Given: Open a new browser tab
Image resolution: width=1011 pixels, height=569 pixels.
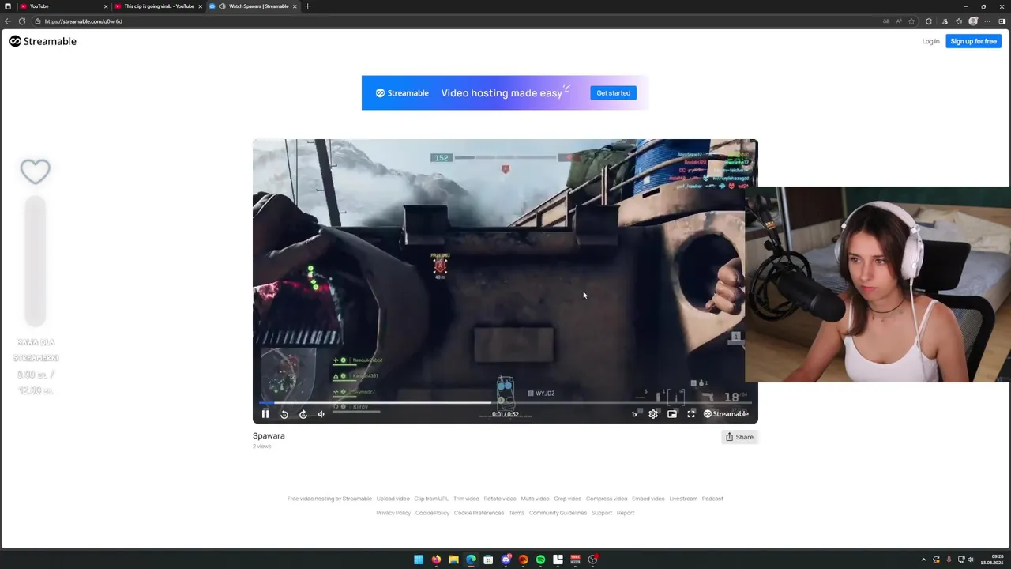Looking at the screenshot, I should click(x=307, y=6).
